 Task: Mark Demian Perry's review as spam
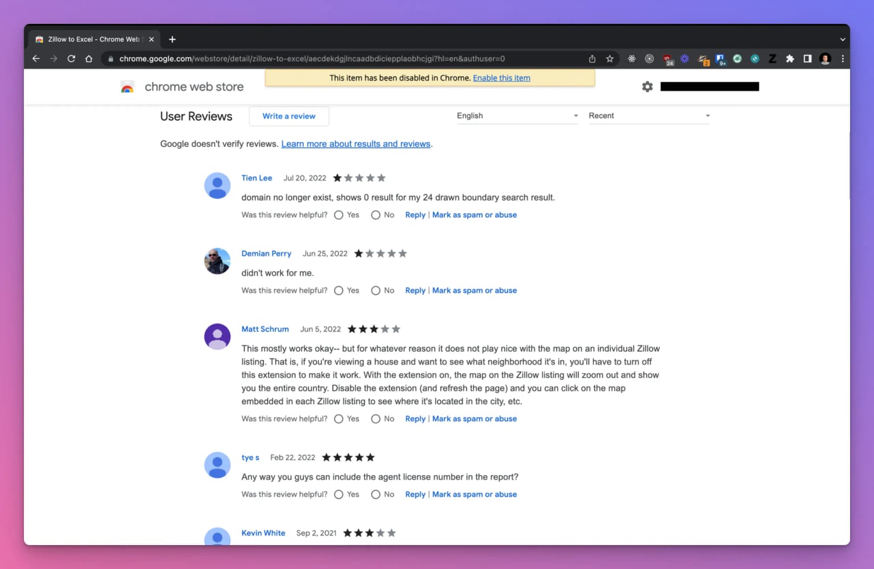click(x=475, y=290)
